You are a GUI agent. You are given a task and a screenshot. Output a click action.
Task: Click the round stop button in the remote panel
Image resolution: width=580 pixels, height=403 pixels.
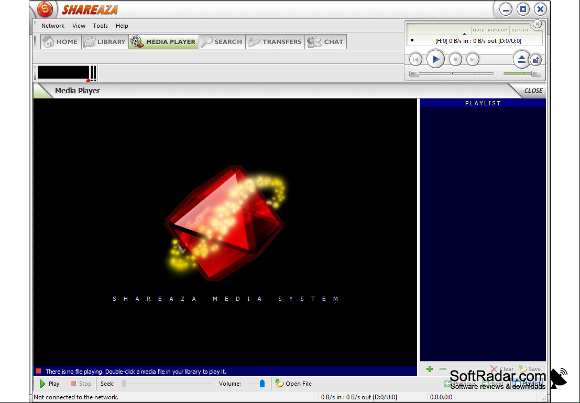(455, 59)
